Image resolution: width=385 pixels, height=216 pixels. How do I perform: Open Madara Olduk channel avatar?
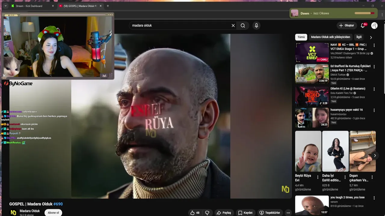click(13, 212)
